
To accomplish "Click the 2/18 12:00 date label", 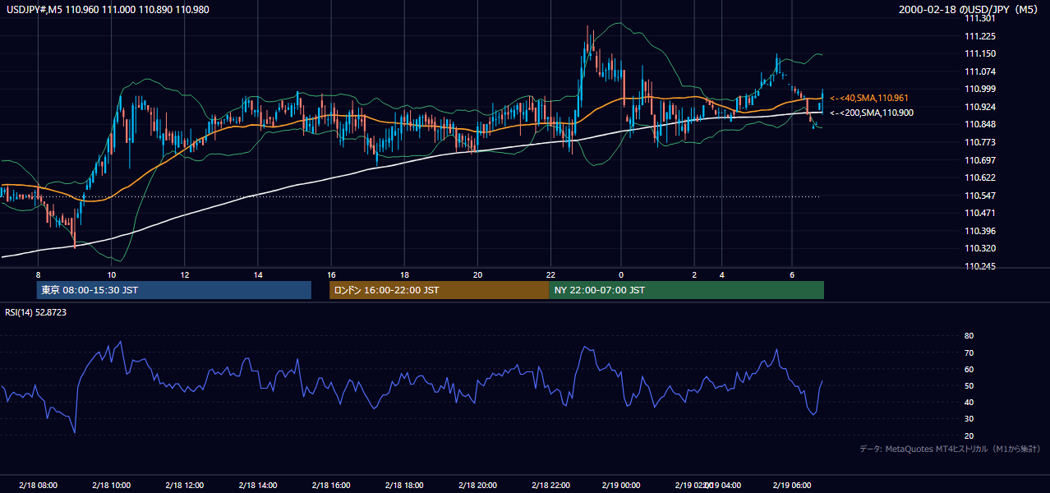I will (x=184, y=486).
